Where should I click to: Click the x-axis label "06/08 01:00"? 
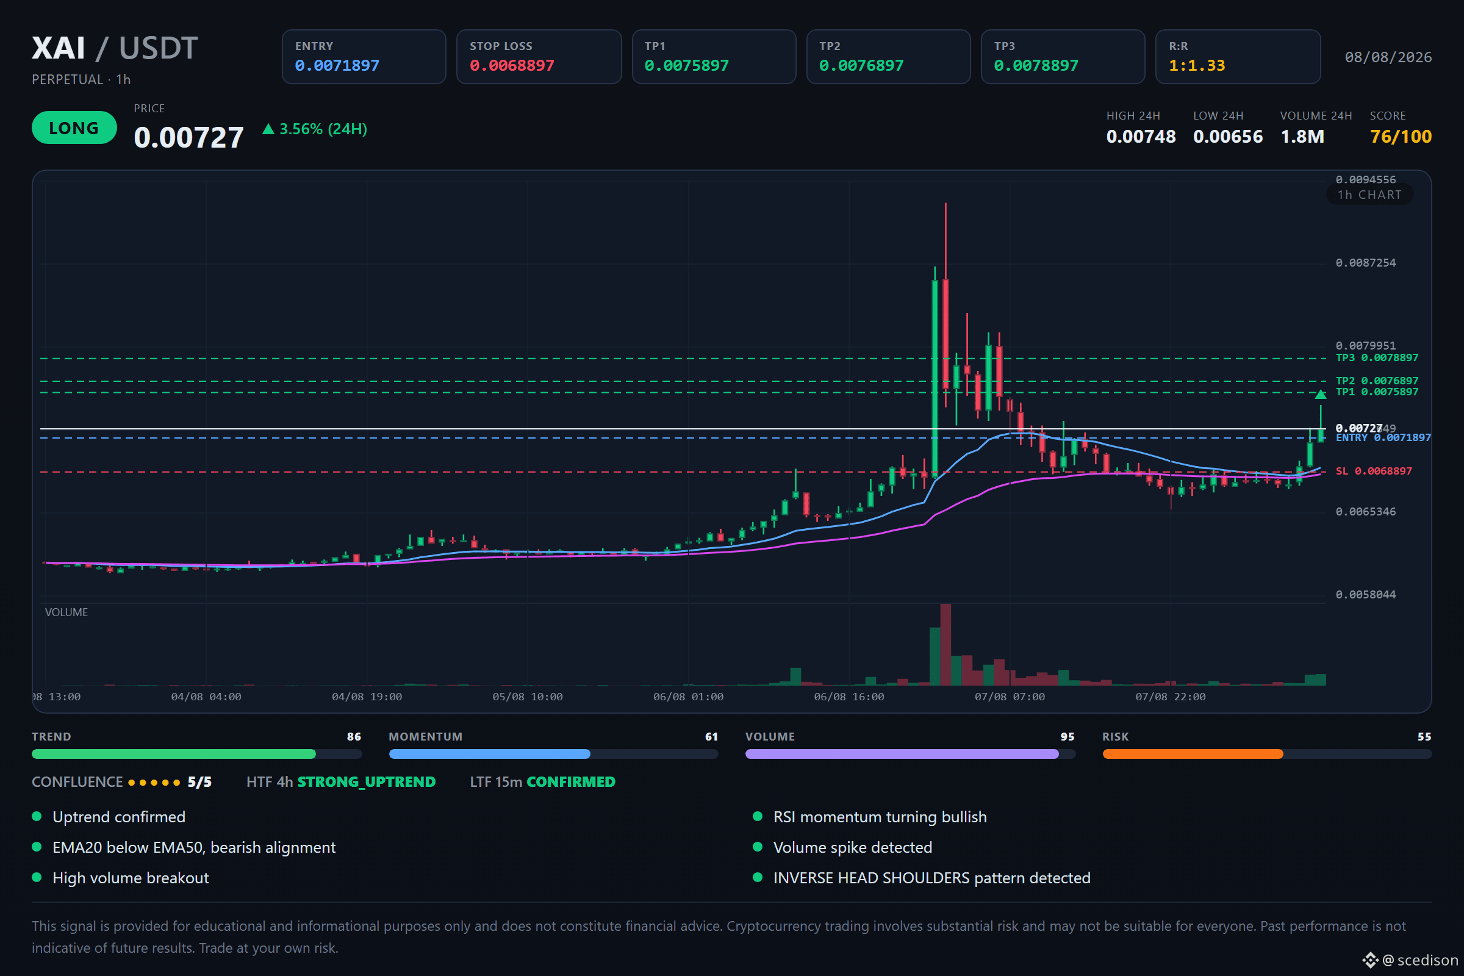[x=688, y=697]
